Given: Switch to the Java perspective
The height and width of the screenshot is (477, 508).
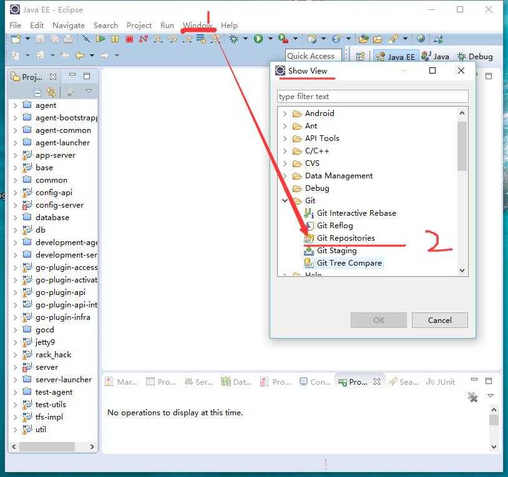Looking at the screenshot, I should [435, 57].
